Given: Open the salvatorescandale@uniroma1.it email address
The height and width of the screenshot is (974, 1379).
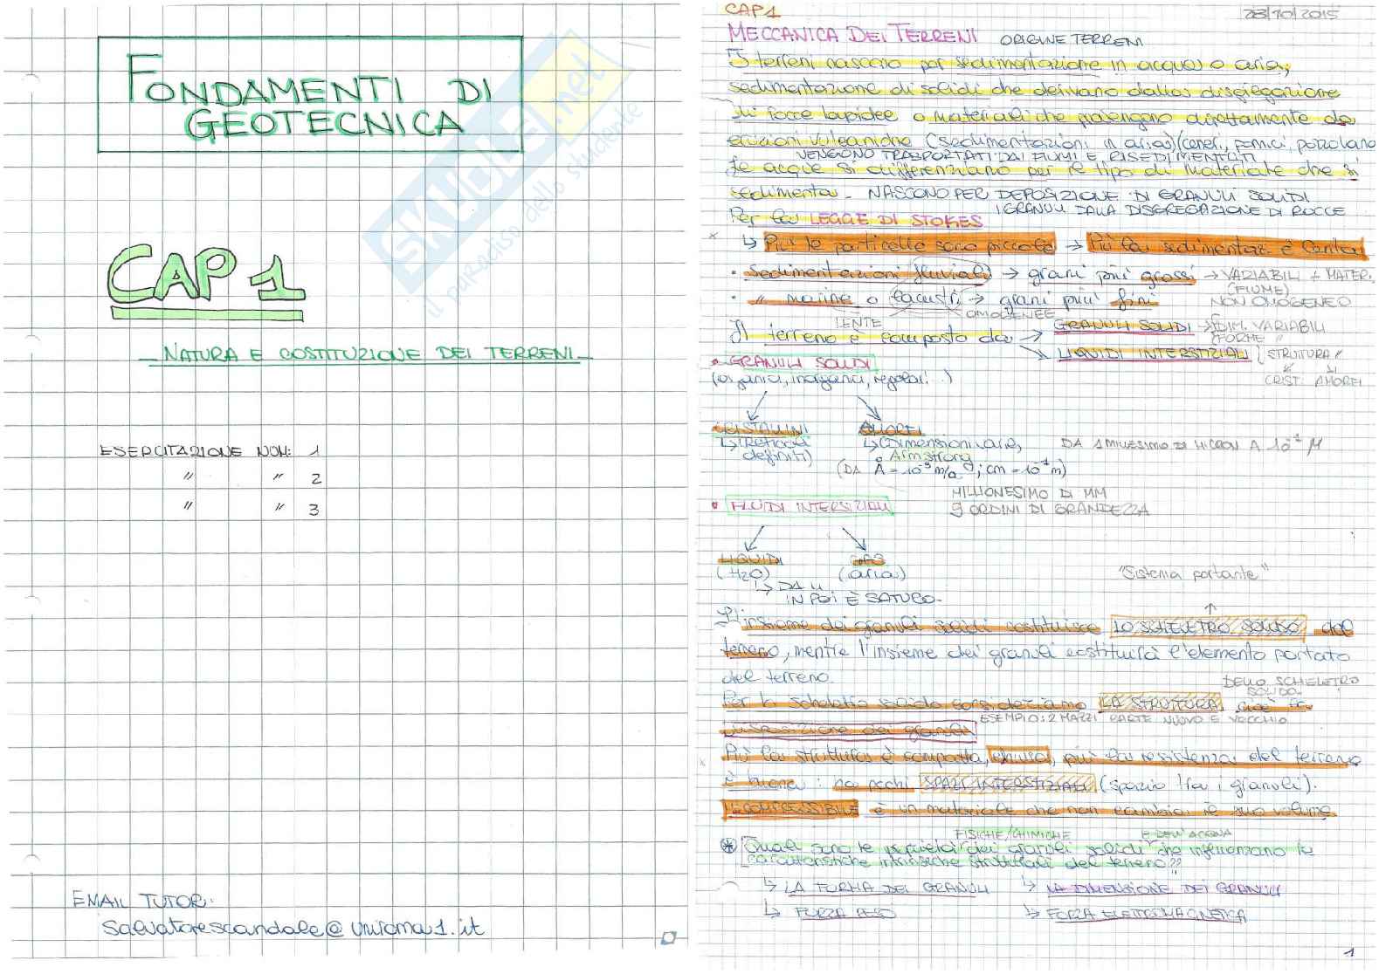Looking at the screenshot, I should (x=292, y=928).
